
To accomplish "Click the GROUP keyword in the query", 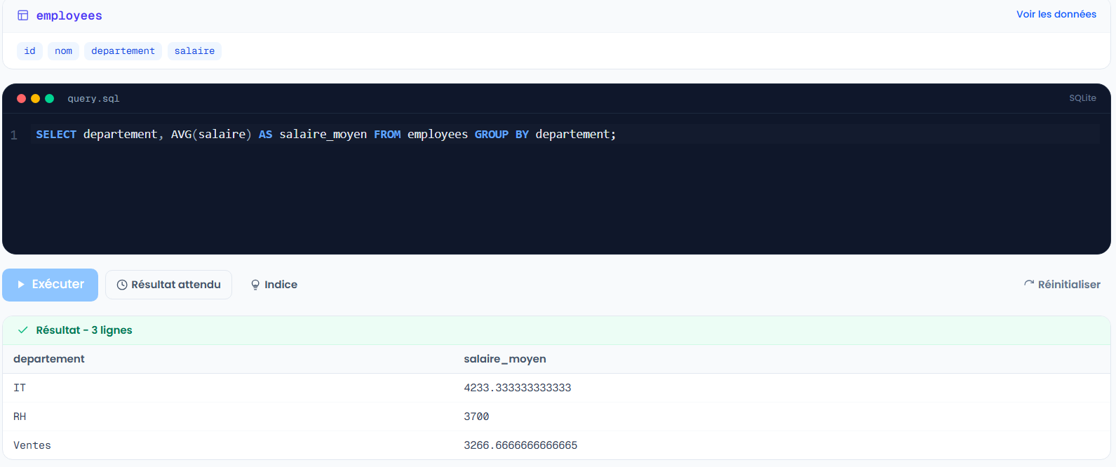I will [492, 135].
